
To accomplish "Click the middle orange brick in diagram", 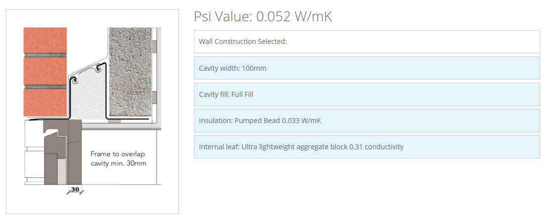I will [45, 71].
